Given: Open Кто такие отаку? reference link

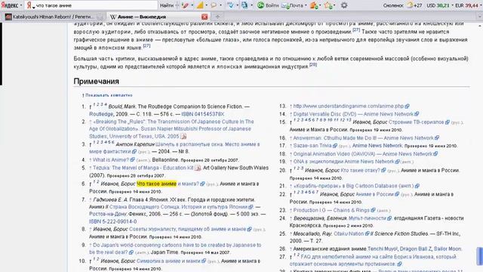Looking at the screenshot, I should [x=361, y=170].
